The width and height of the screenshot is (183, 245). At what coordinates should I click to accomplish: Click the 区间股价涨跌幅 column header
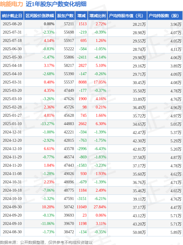click(x=40, y=15)
